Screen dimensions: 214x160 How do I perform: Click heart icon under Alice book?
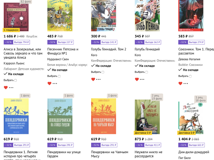coord(6,88)
